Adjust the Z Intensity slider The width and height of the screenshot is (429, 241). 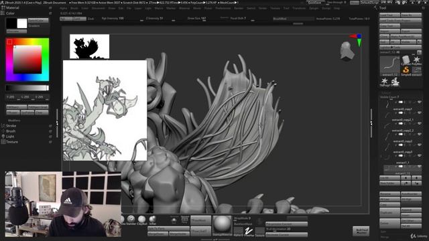pyautogui.click(x=161, y=19)
